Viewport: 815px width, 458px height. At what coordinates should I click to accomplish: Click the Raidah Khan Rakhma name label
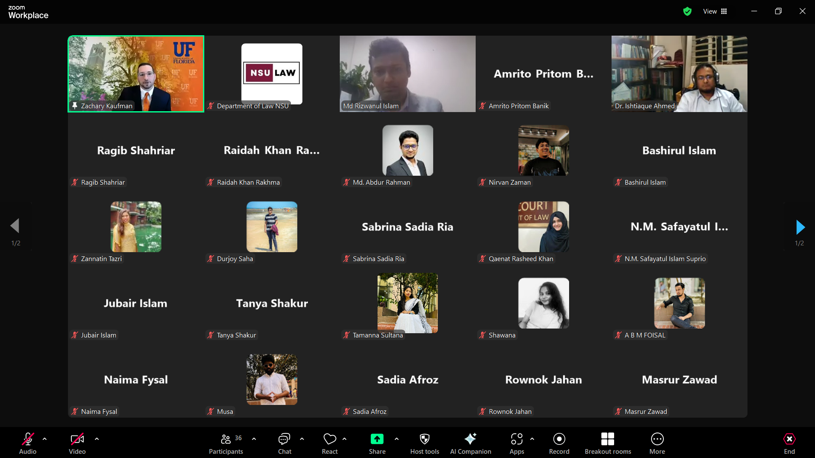coord(248,182)
